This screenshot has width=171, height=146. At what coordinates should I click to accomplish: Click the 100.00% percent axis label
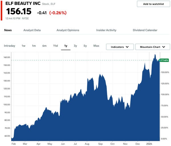(x=165, y=94)
